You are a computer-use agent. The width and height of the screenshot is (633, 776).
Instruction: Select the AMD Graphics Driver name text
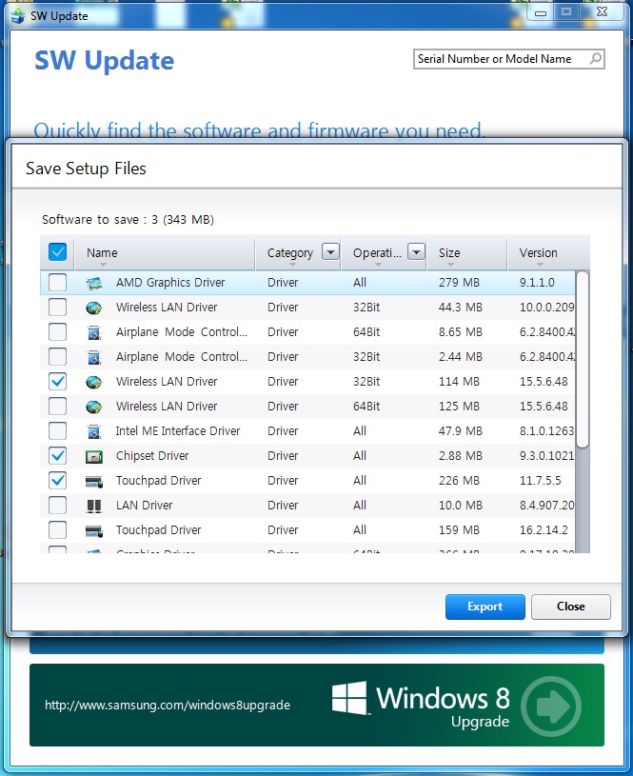click(x=170, y=283)
